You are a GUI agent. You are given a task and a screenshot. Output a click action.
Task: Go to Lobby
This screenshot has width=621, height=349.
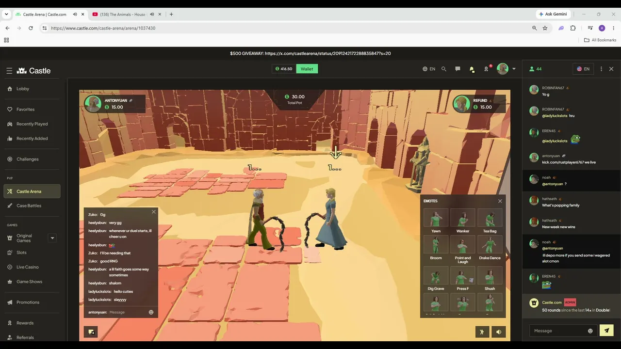(x=32, y=89)
